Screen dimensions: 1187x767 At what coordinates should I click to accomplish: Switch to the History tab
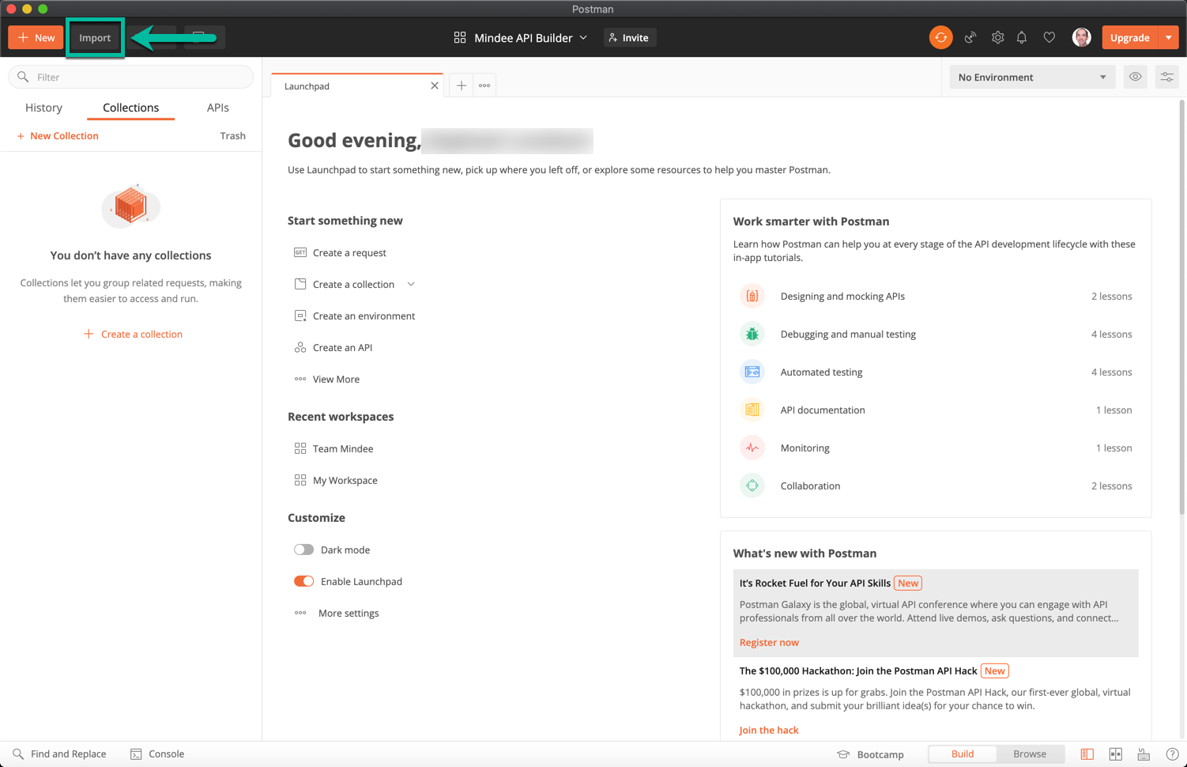tap(43, 108)
